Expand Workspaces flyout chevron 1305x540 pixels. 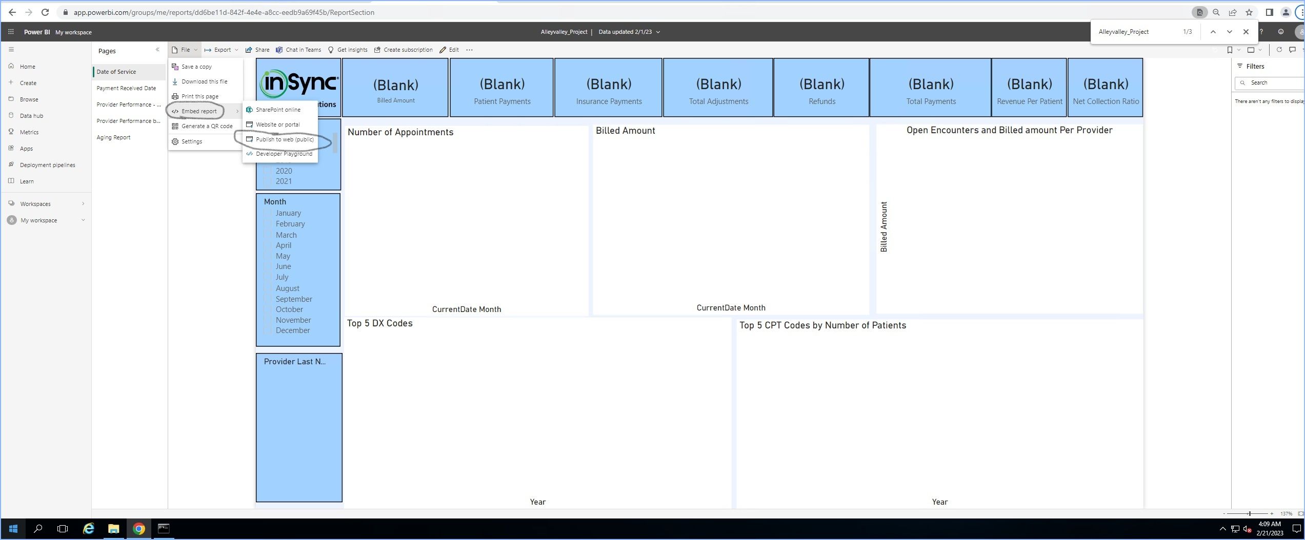pos(83,204)
